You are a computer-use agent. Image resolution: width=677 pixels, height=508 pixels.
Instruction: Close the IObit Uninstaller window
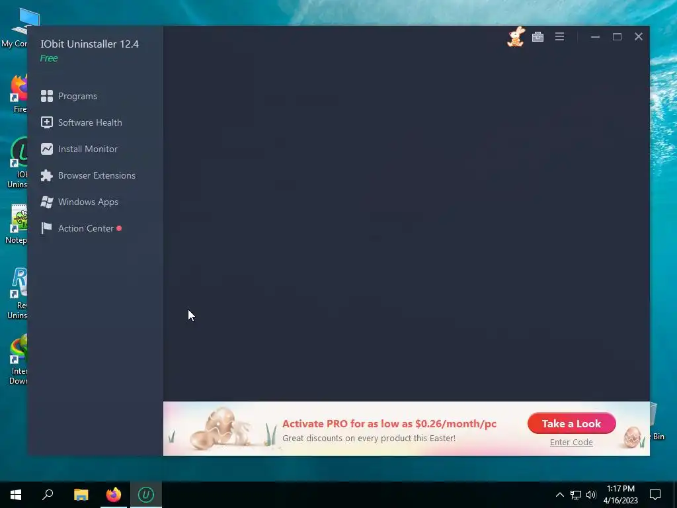(x=639, y=37)
